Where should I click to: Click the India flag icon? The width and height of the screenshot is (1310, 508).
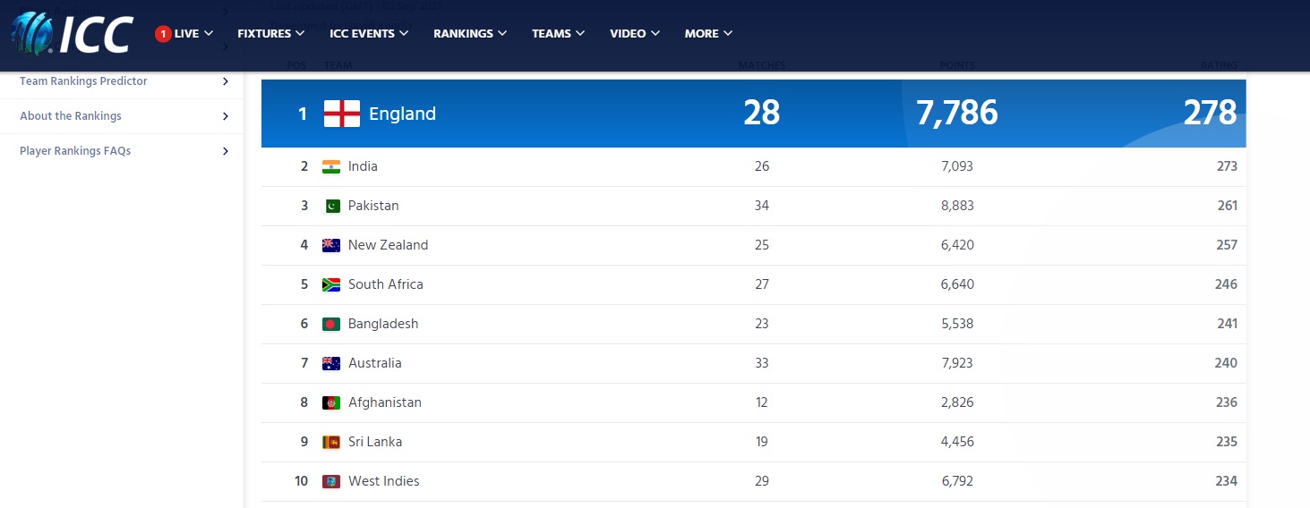point(331,166)
